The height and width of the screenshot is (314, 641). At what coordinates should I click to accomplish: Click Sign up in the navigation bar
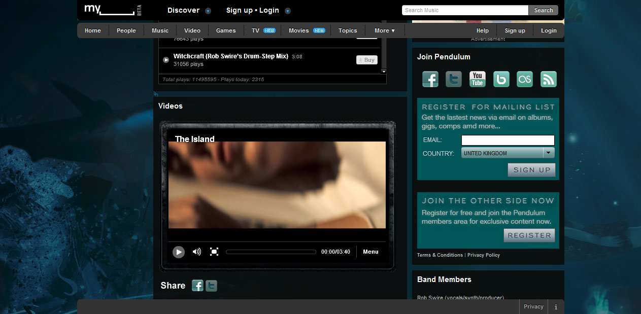pos(515,30)
